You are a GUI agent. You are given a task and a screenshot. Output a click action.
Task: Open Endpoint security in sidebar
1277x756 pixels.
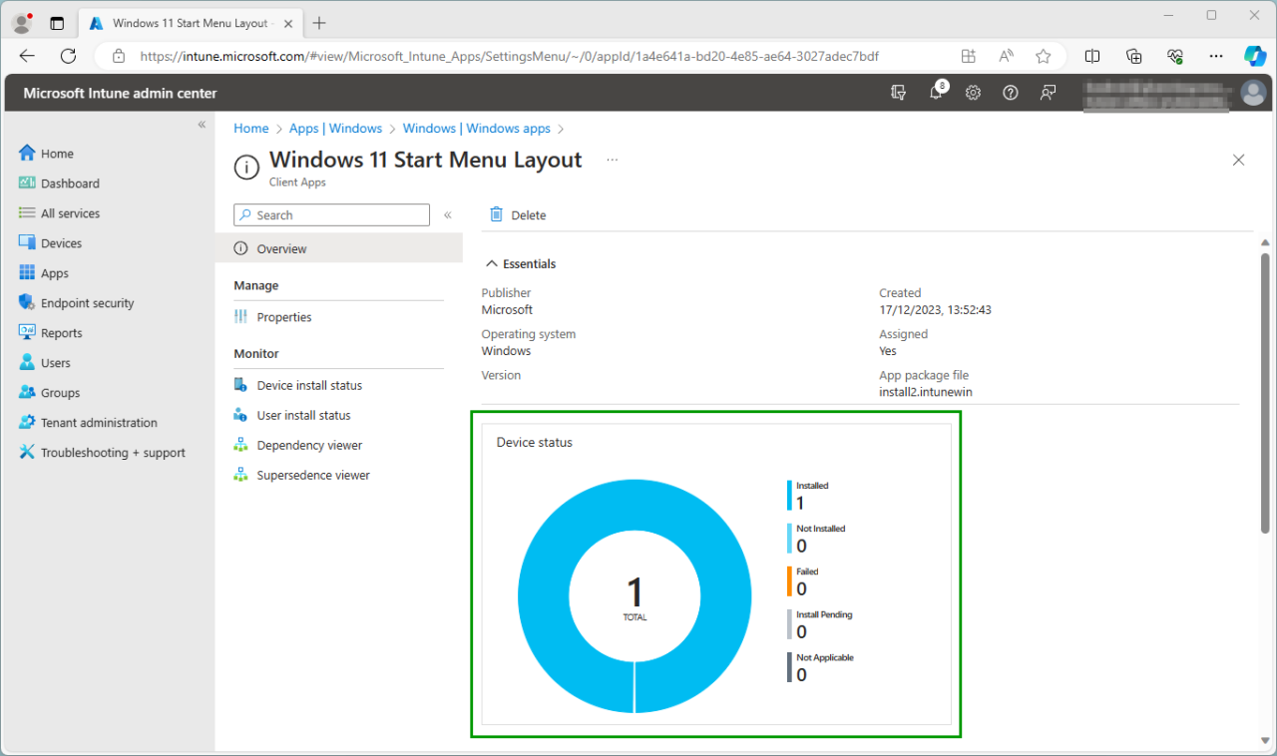pyautogui.click(x=87, y=303)
